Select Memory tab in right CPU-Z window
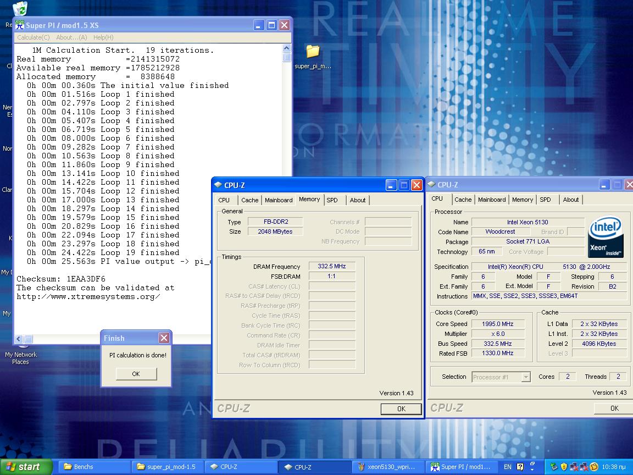 point(523,200)
